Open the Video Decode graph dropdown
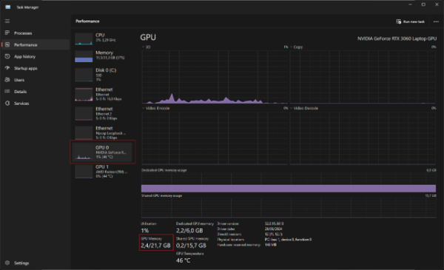 (292, 108)
